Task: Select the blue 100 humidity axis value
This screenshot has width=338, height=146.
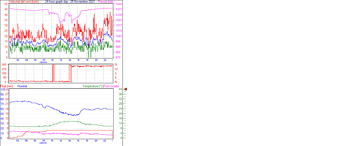Action: (x=2, y=90)
